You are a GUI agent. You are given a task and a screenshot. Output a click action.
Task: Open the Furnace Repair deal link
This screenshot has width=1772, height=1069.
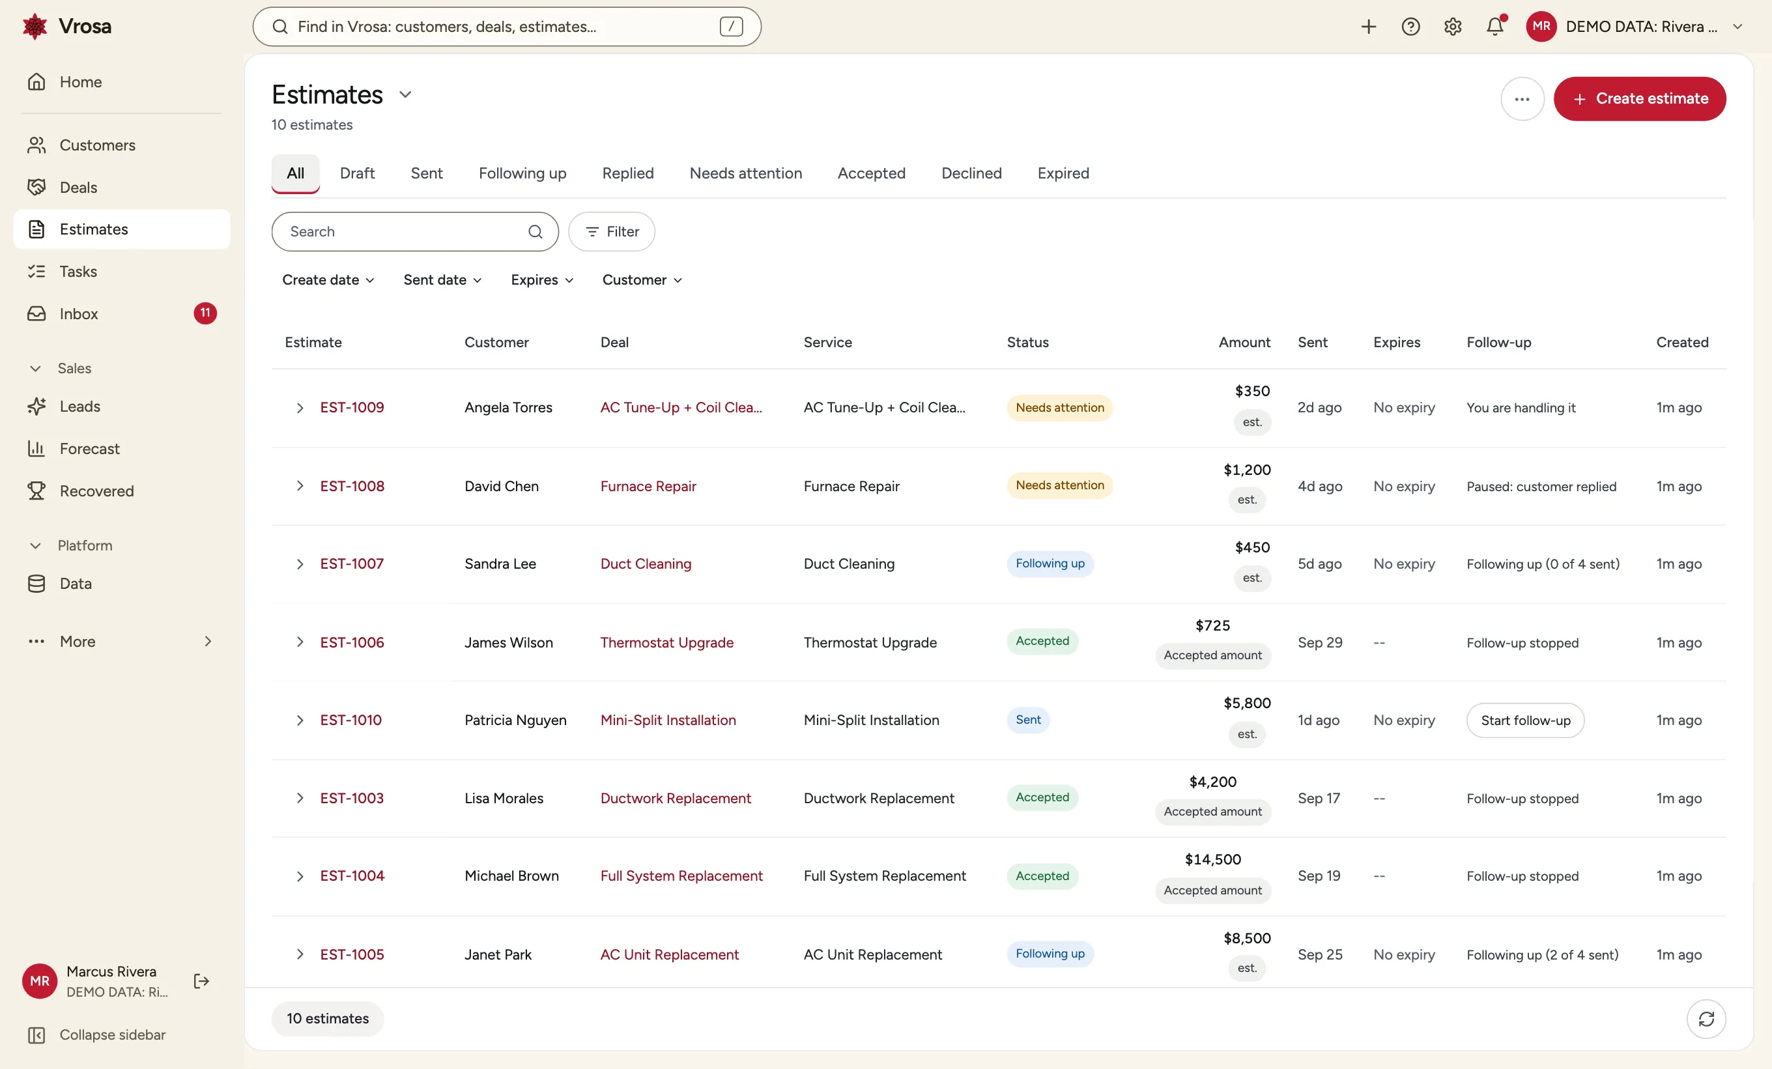[x=648, y=486]
